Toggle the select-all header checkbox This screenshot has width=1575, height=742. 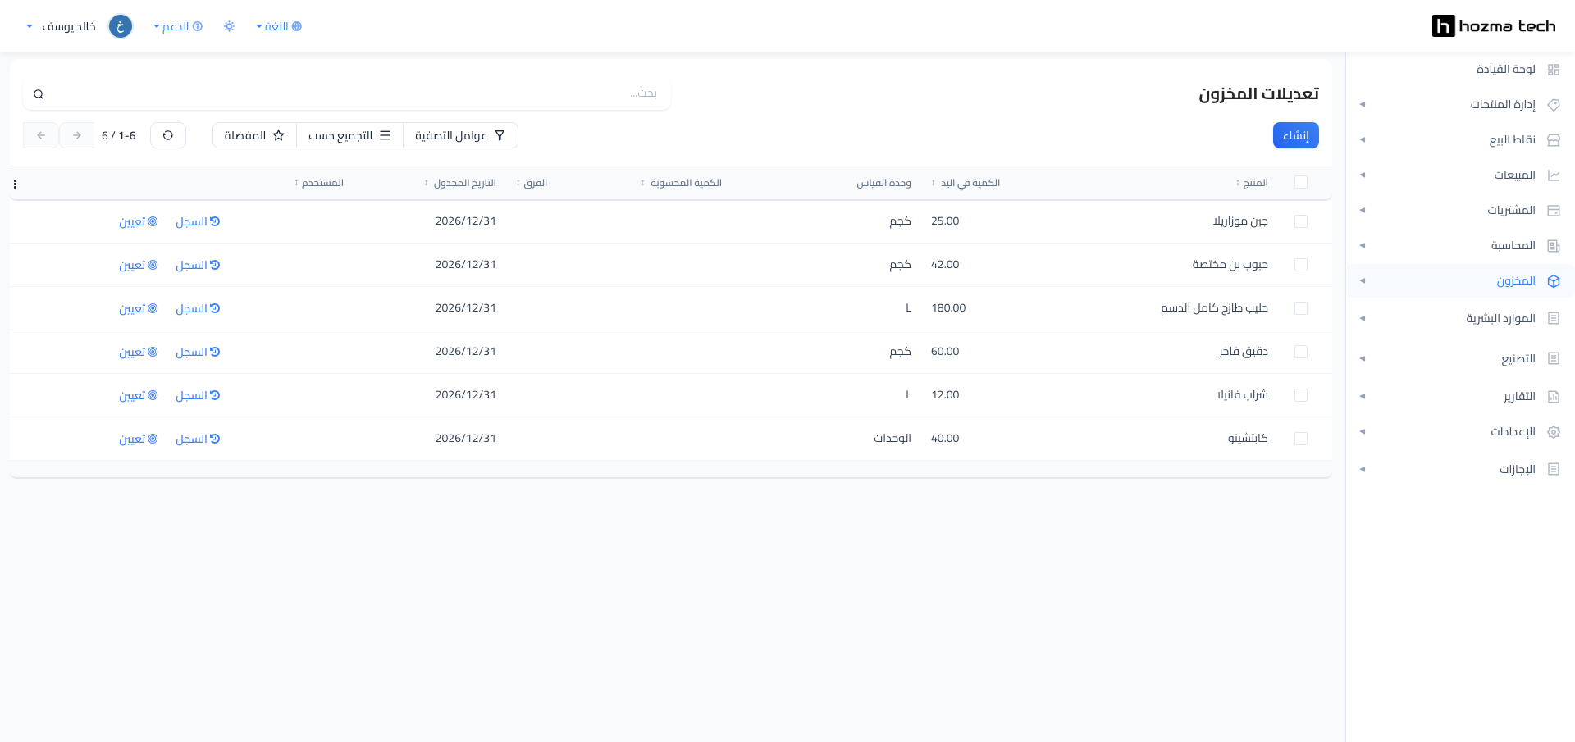pos(1300,182)
